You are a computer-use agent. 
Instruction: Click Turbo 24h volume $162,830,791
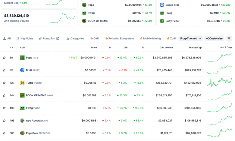click(164, 83)
